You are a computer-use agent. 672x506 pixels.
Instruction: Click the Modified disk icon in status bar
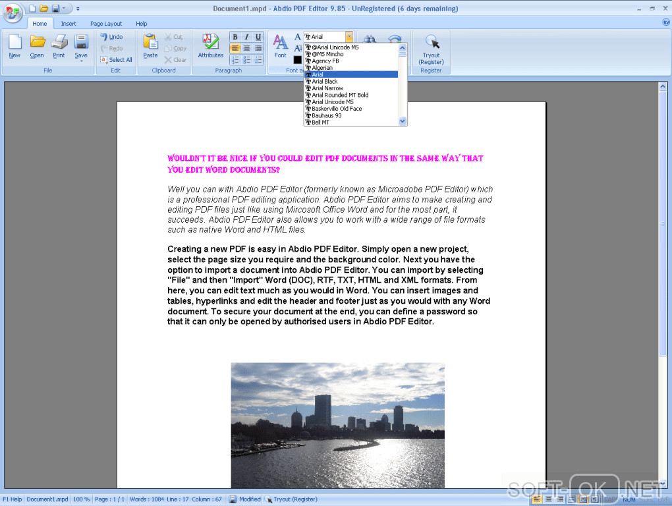pos(233,499)
